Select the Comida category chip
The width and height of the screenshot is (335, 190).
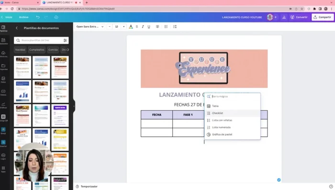coord(53,50)
